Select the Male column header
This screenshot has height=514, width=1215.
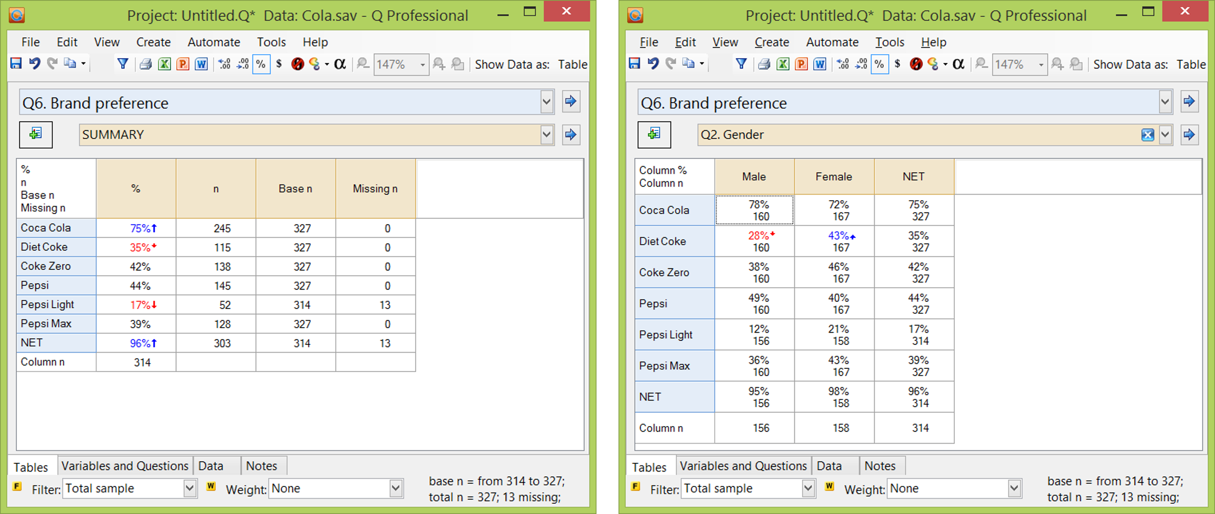[x=754, y=177]
